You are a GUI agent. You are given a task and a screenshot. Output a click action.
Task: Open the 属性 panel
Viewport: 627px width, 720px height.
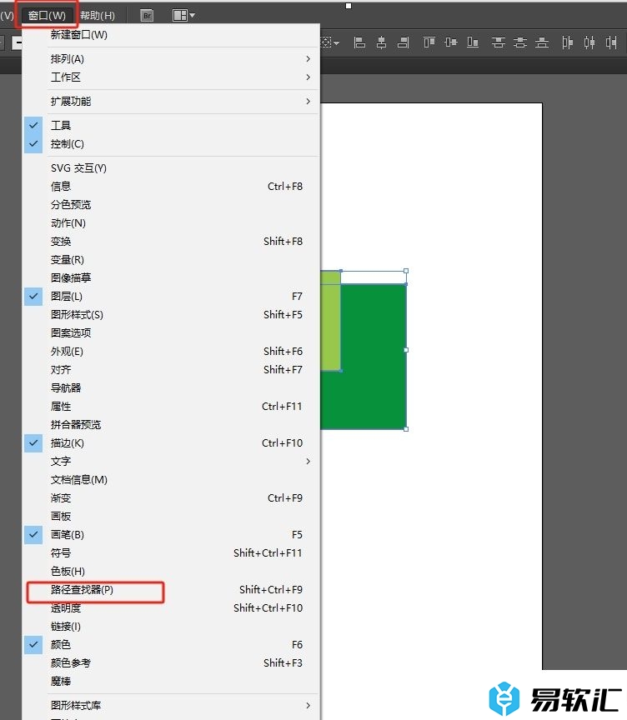click(171, 407)
